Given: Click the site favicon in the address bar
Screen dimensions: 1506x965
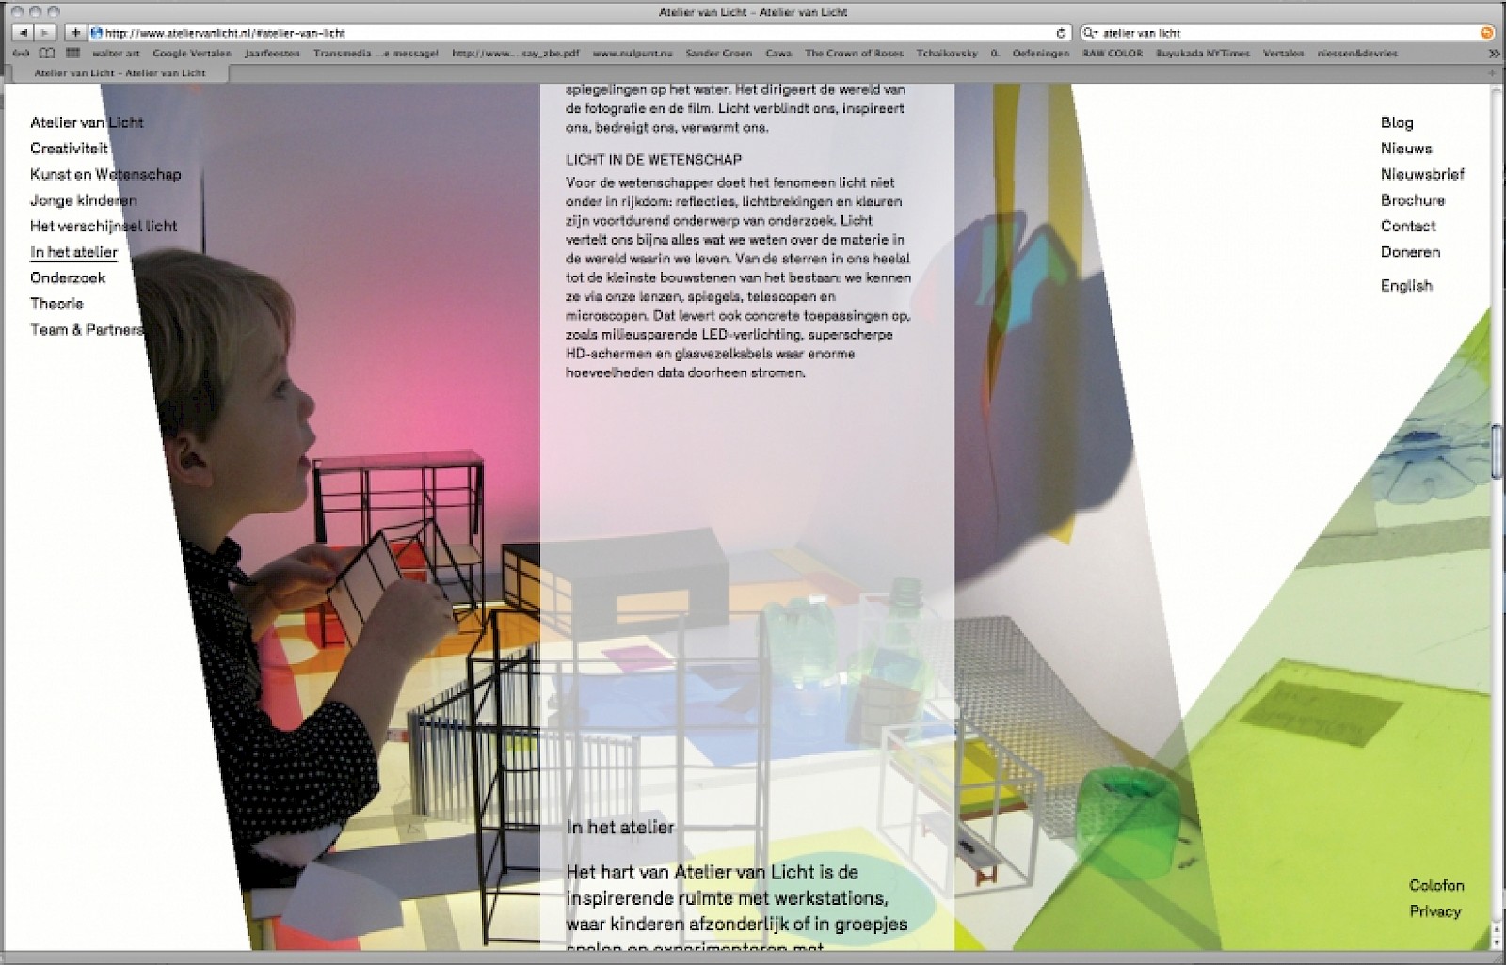Looking at the screenshot, I should (x=96, y=33).
